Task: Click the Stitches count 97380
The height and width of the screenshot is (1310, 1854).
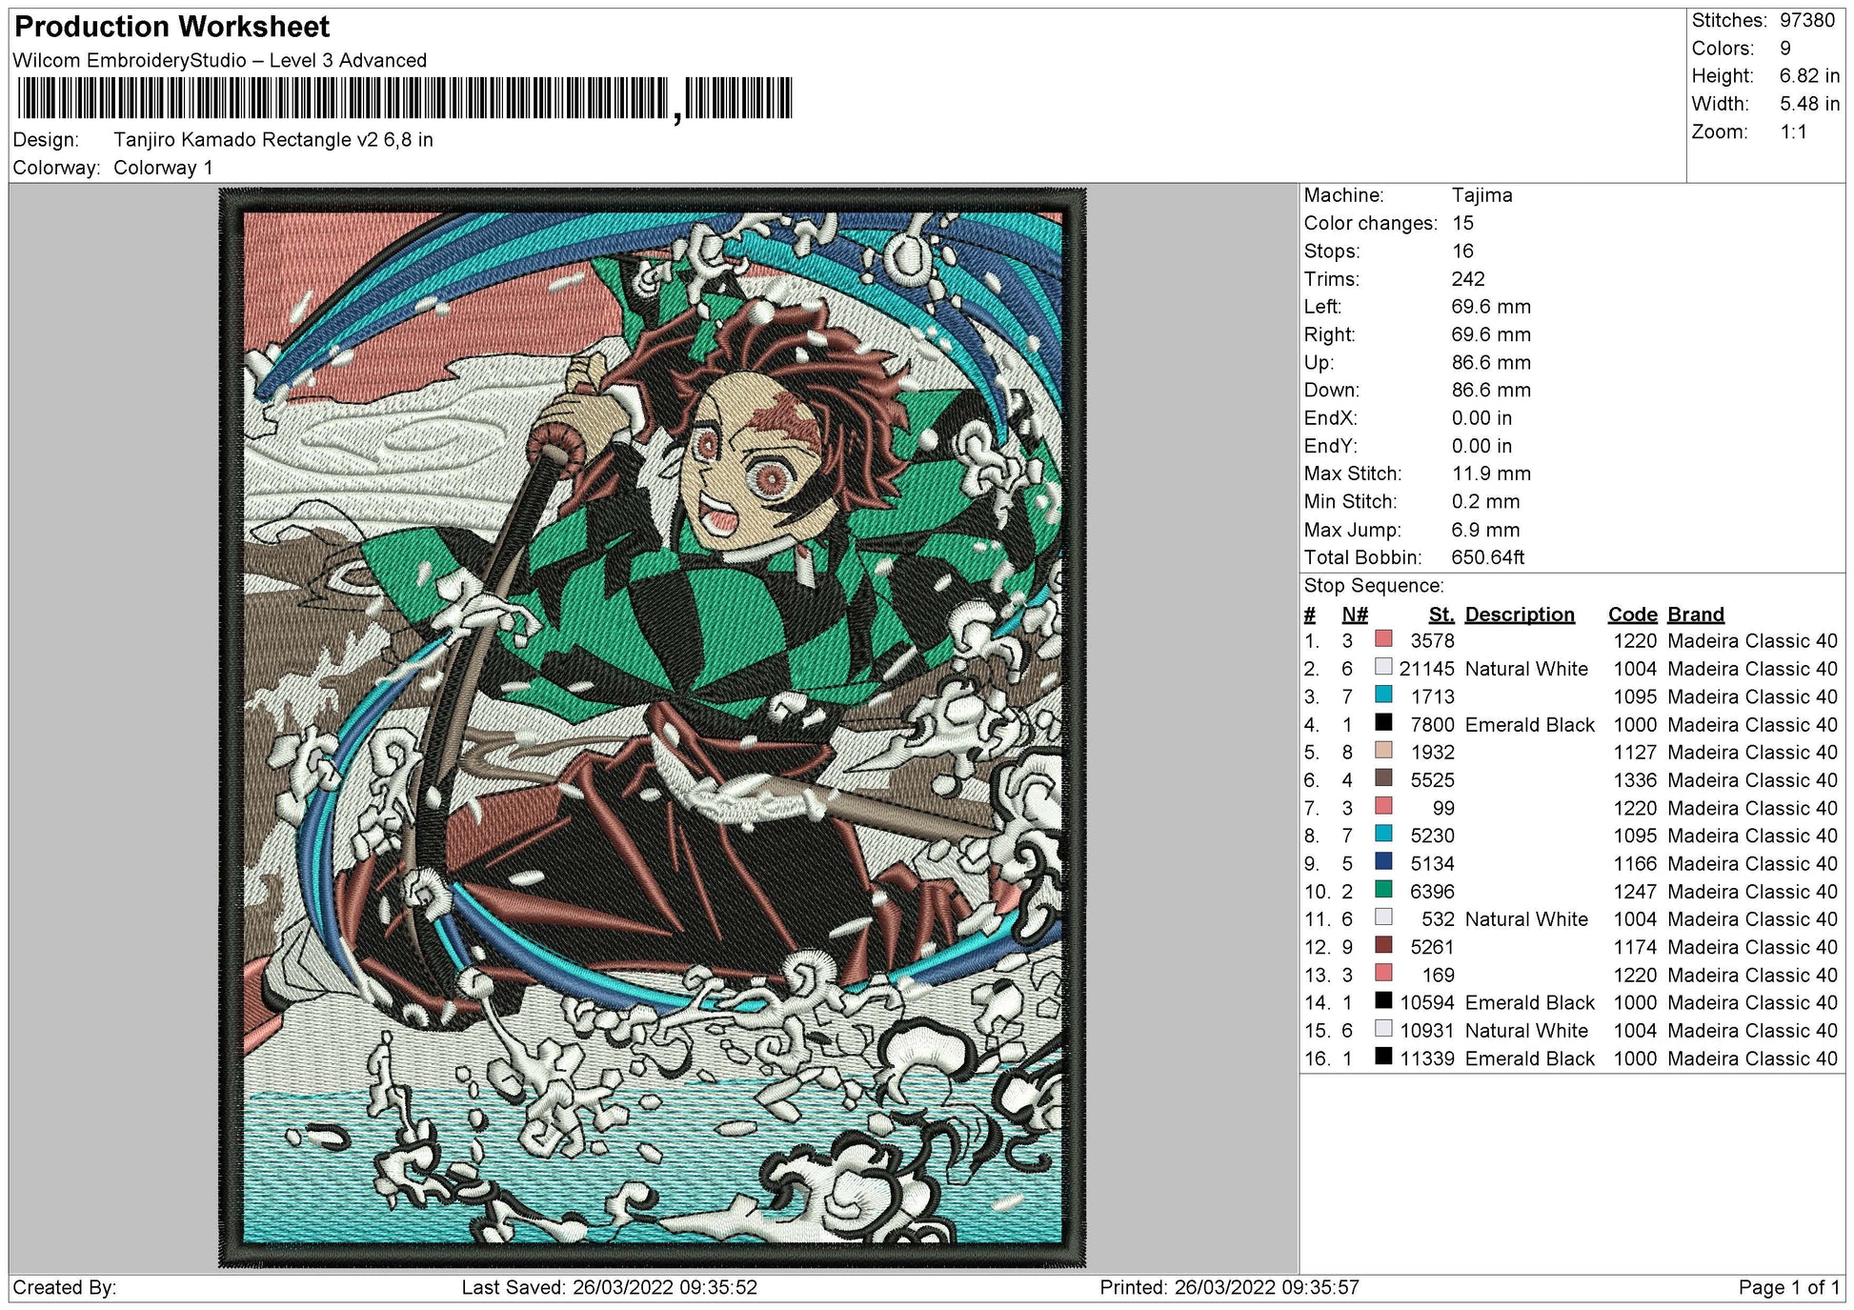Action: tap(1806, 21)
